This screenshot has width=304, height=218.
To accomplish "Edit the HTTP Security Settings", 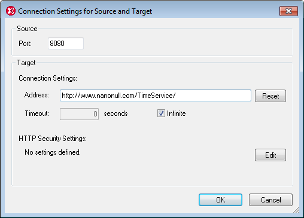I will 270,155.
